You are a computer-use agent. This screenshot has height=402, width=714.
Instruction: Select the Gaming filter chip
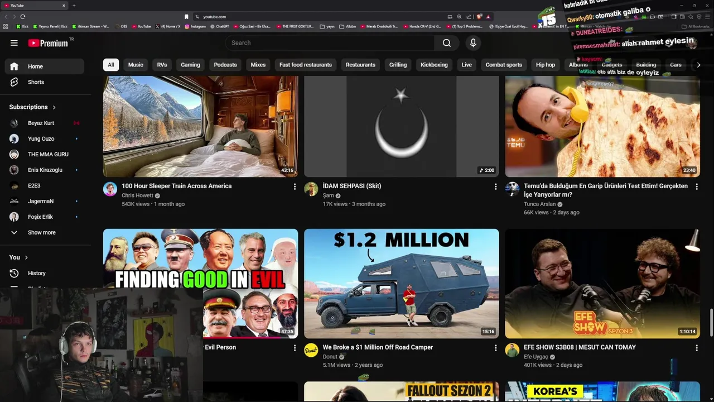[x=190, y=65]
